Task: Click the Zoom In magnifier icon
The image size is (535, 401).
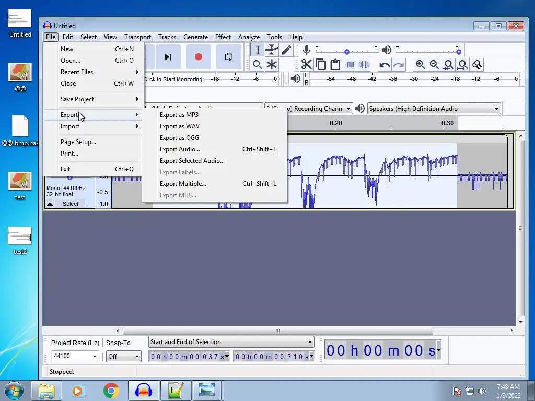Action: point(420,64)
